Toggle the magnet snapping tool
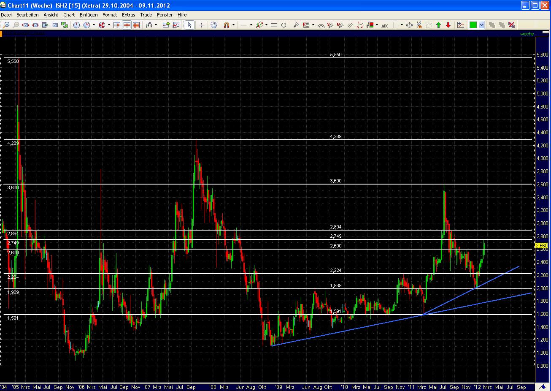This screenshot has height=391, width=551. [x=227, y=24]
